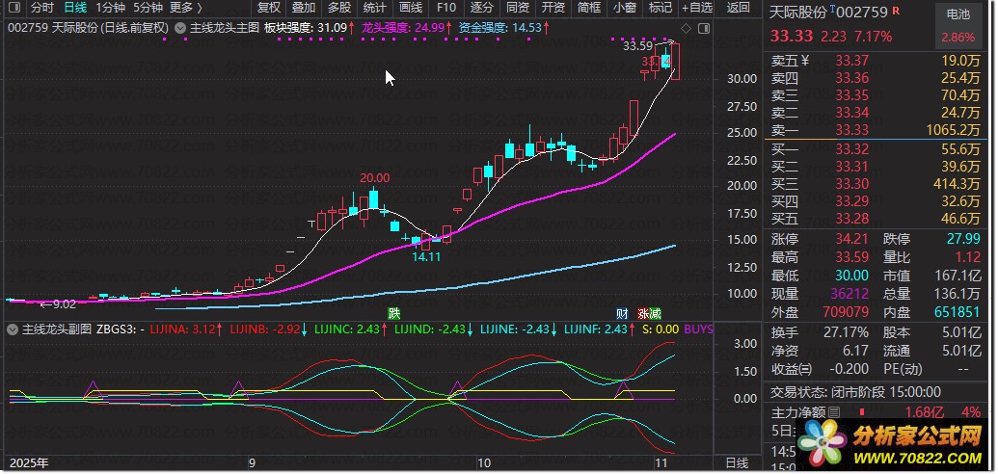Expand the 主线龙头副图 sub-indicator dropdown arrow
Viewport: 998px width, 474px height.
13,329
